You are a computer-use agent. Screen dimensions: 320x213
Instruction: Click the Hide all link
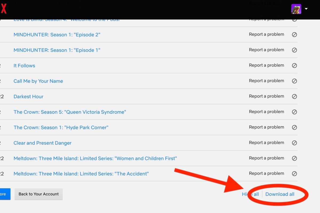[250, 194]
